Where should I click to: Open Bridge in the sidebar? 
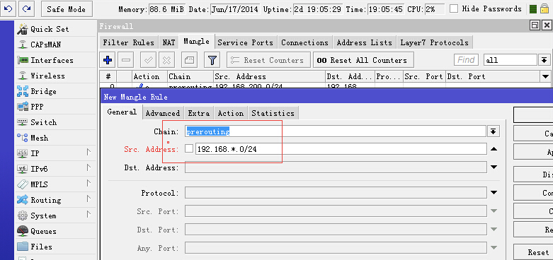click(55, 91)
